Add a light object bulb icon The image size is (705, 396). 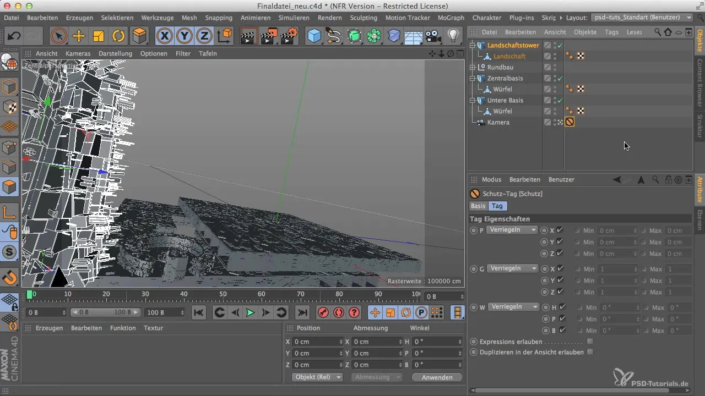tap(453, 36)
